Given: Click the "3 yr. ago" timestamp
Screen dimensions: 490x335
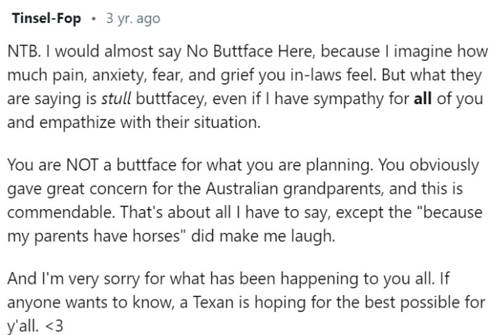Looking at the screenshot, I should [132, 18].
